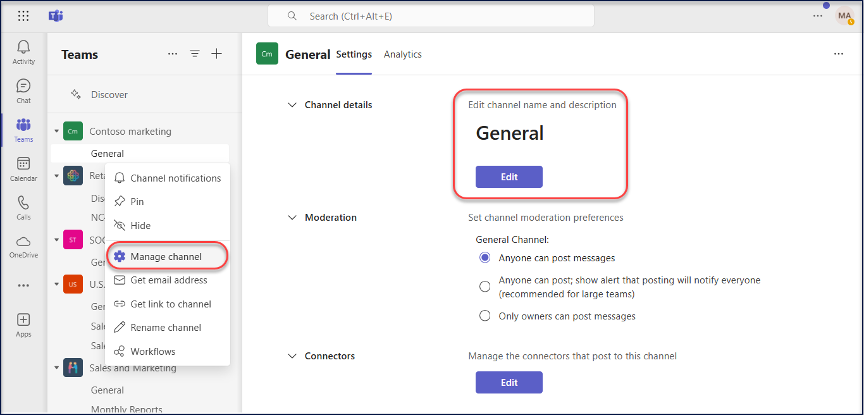
Task: Click Edit button for Connectors
Action: (x=509, y=382)
